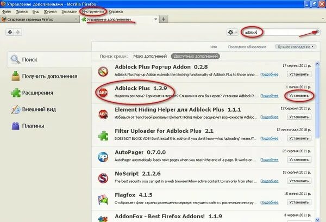Open the Правка menu
The width and height of the screenshot is (326, 222).
pyautogui.click(x=22, y=11)
